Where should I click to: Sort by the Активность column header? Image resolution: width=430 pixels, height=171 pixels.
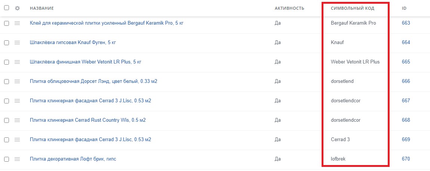289,8
